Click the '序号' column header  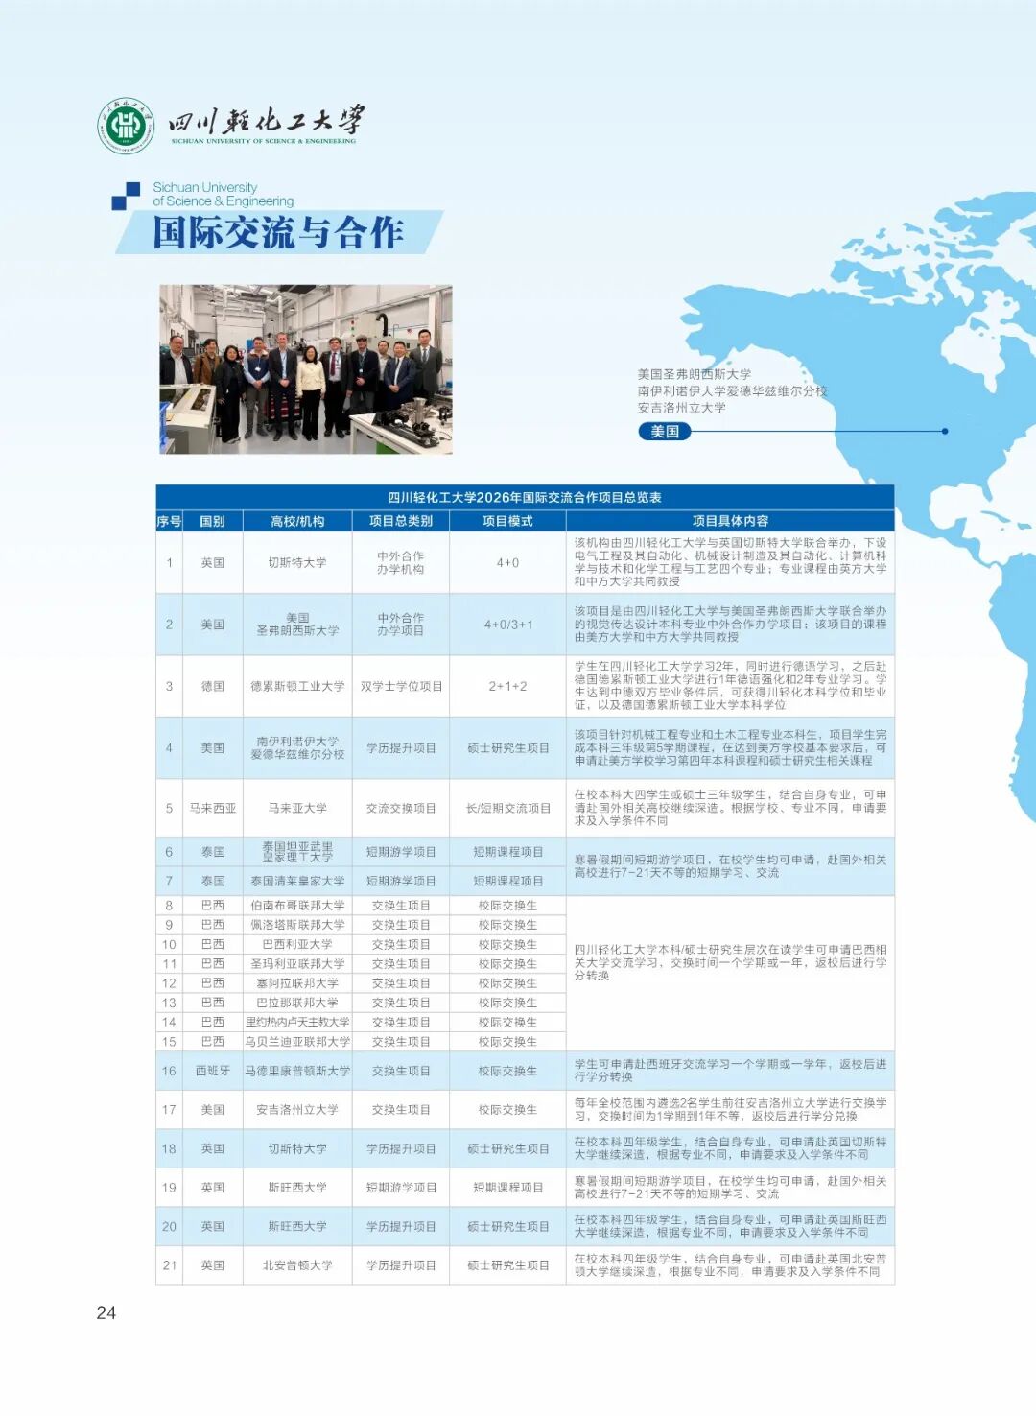(169, 521)
